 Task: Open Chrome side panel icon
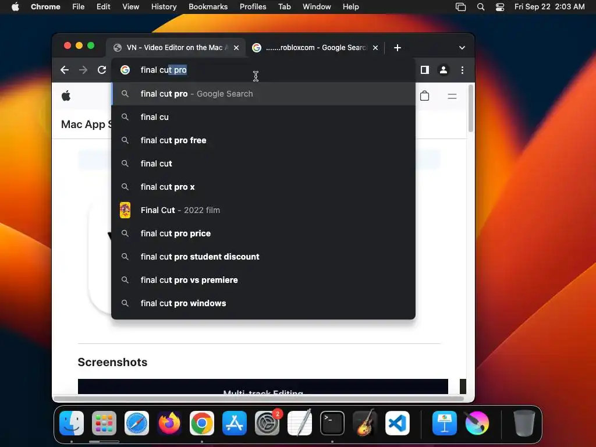[424, 70]
